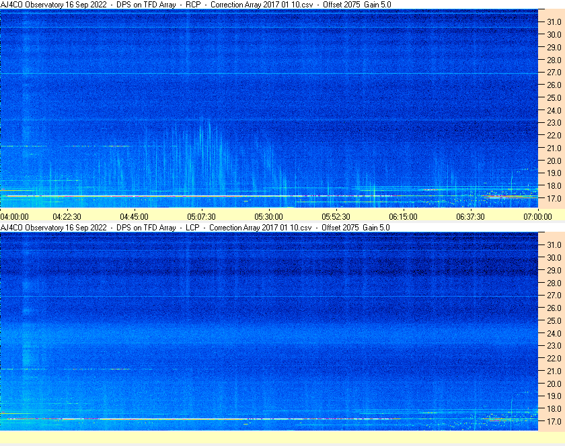Click the 05:30:00 time axis label

coord(269,217)
